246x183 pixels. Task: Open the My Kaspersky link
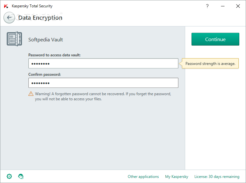tap(177, 177)
